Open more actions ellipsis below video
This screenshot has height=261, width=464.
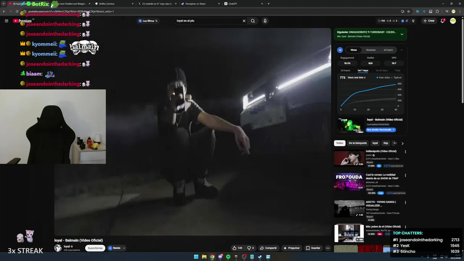pyautogui.click(x=328, y=248)
